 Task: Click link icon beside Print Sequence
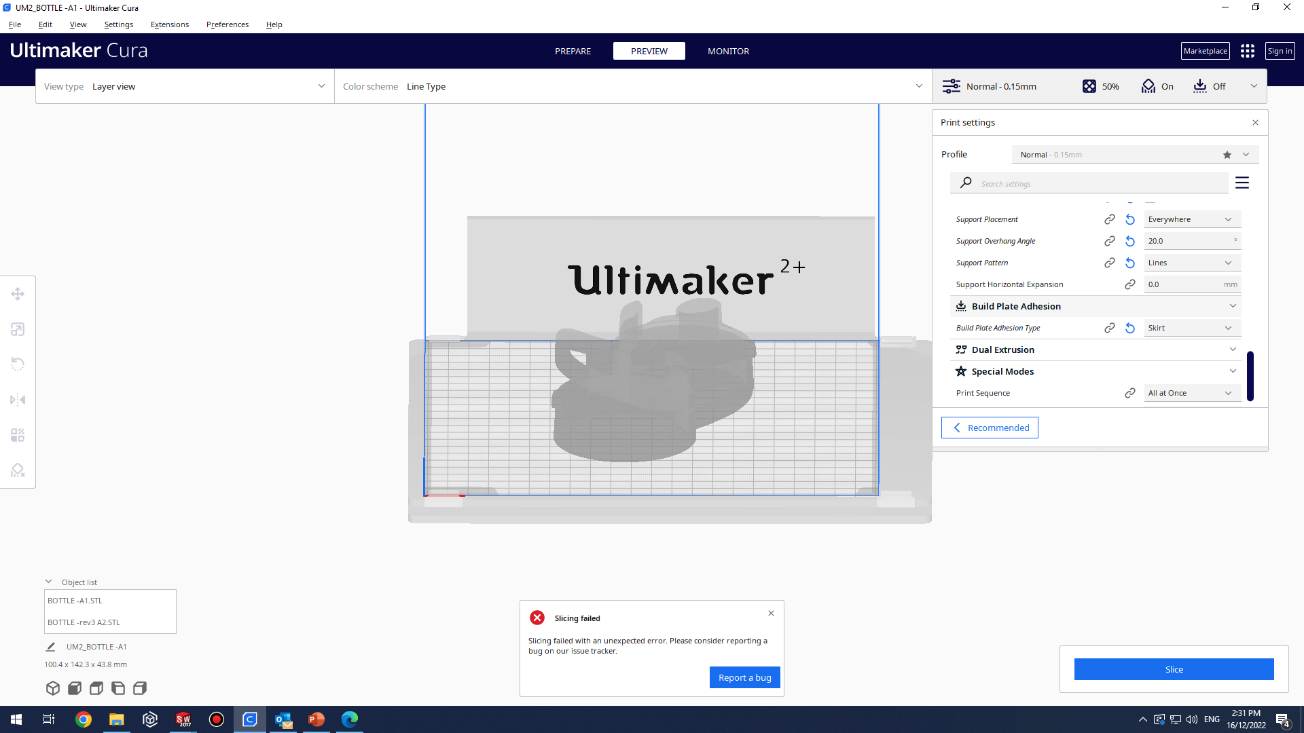point(1130,393)
